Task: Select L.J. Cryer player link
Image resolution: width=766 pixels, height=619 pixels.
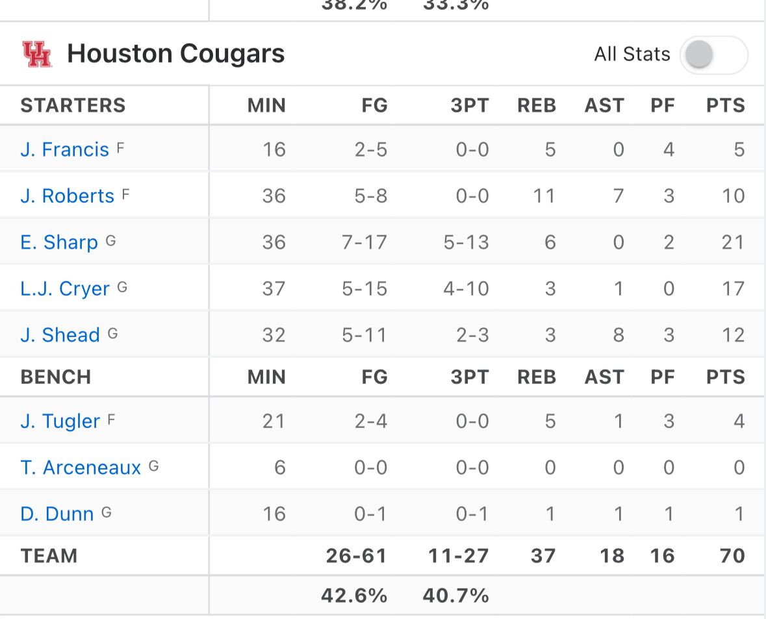Action: 65,289
